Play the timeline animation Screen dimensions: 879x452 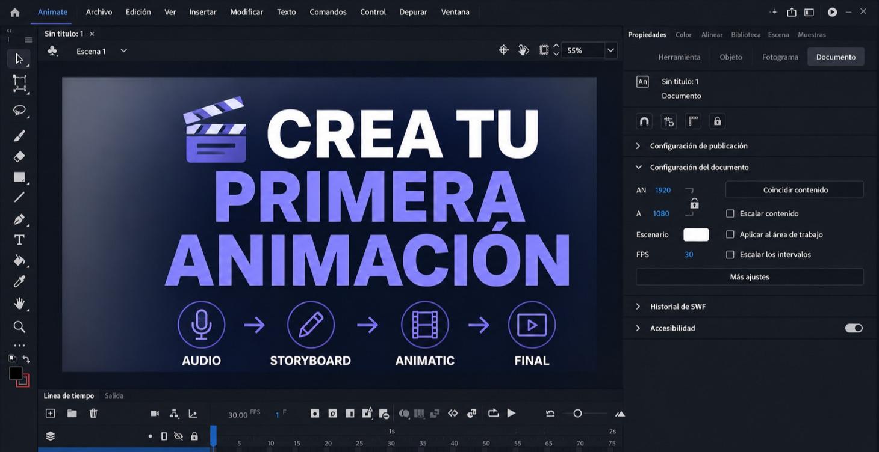[x=511, y=413]
